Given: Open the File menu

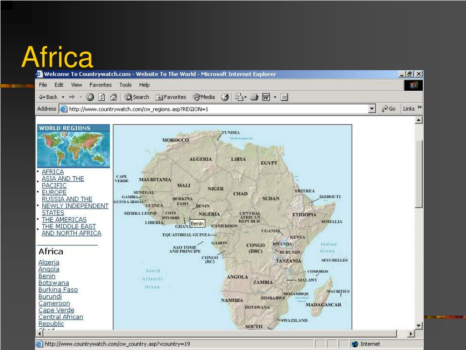Looking at the screenshot, I should tap(43, 85).
